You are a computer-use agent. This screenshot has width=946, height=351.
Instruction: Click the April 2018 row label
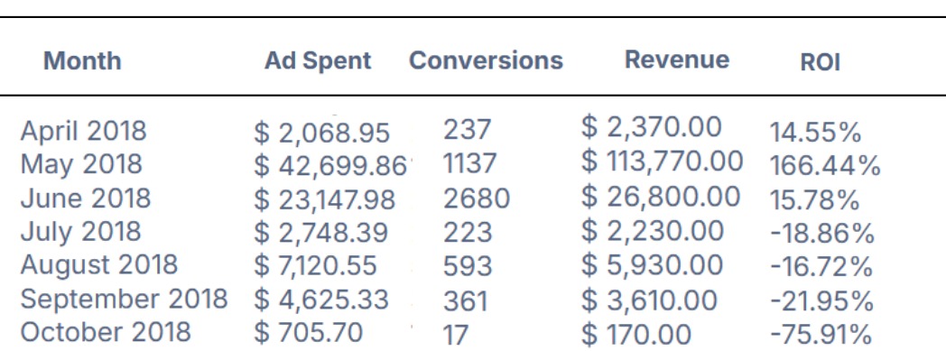pyautogui.click(x=83, y=131)
